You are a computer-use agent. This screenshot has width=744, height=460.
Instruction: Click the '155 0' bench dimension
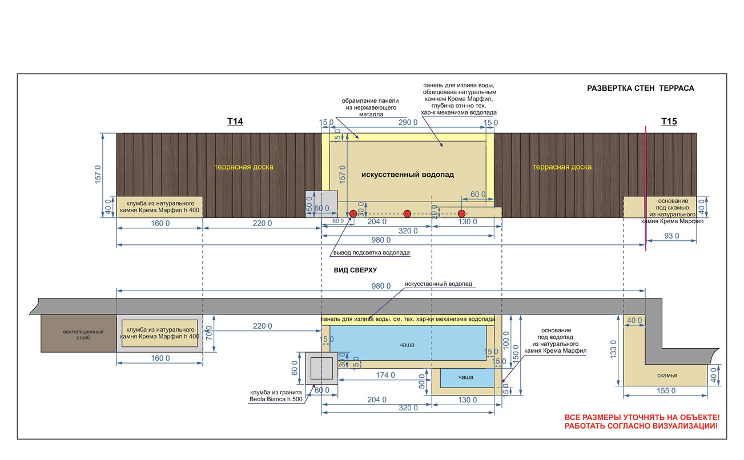point(665,391)
